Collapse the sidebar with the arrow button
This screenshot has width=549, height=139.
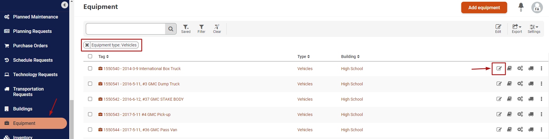65,5
